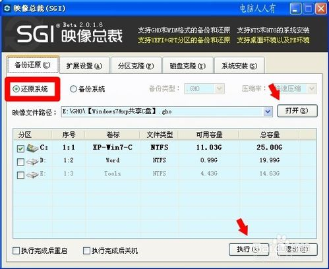Switch to the 备份还原 (C) tab
The width and height of the screenshot is (329, 269).
tap(33, 65)
